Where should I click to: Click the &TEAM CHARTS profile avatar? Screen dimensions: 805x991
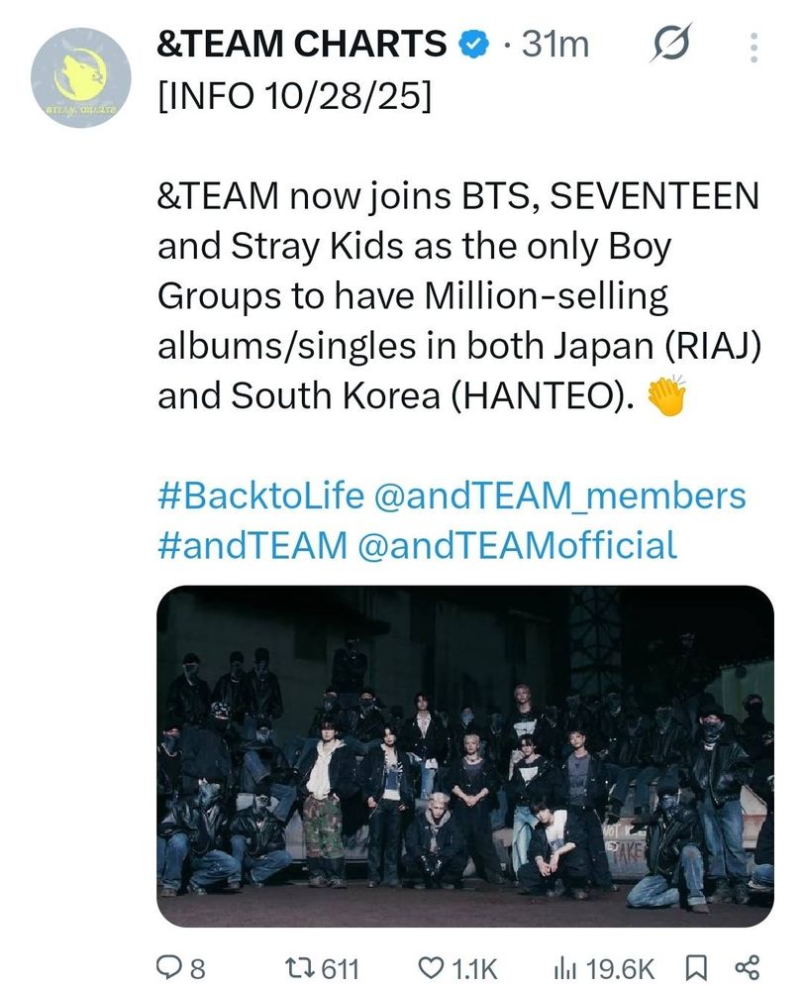81,71
